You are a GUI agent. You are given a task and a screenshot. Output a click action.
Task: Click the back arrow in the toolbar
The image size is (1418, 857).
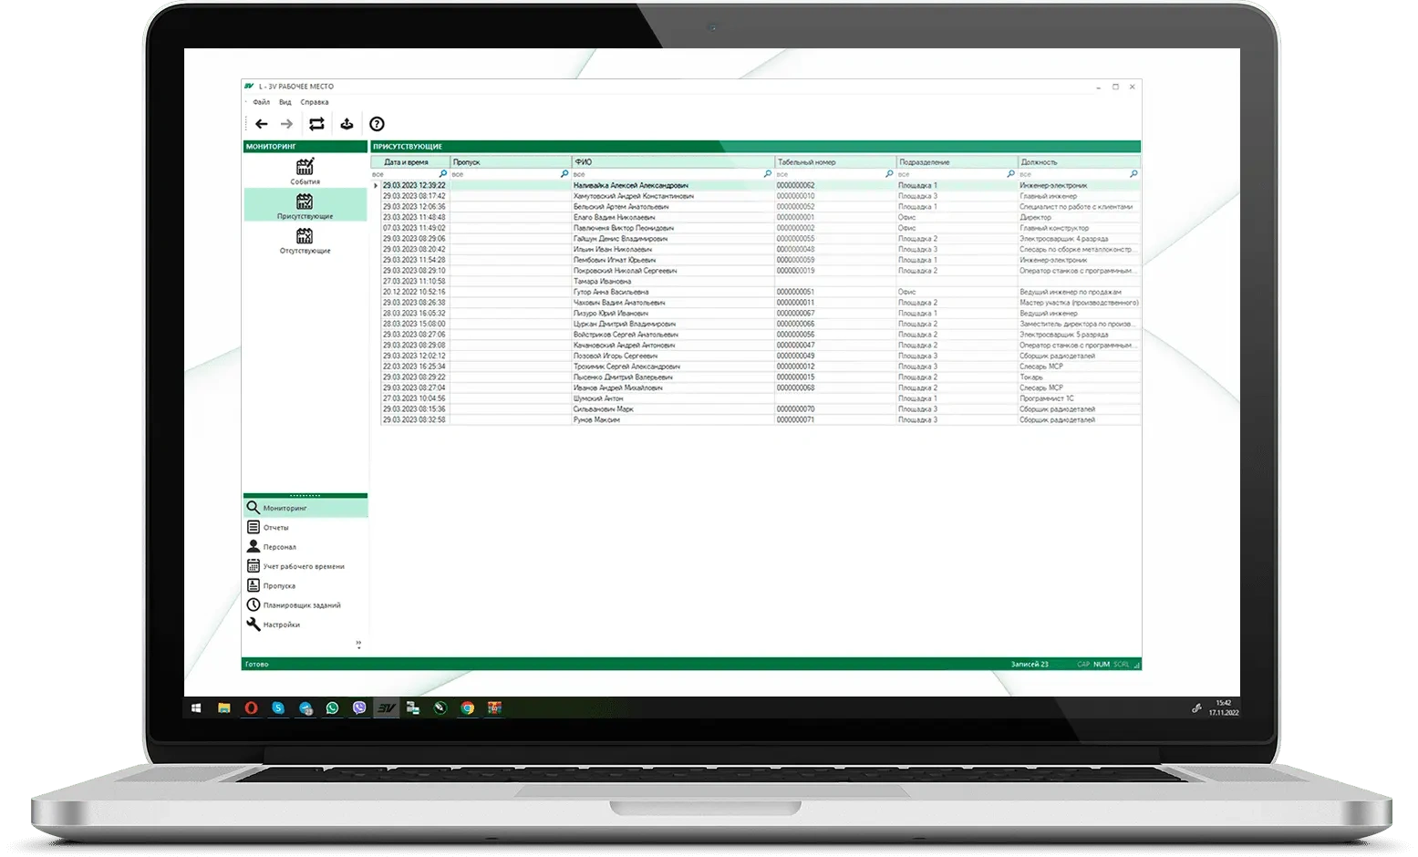point(262,124)
